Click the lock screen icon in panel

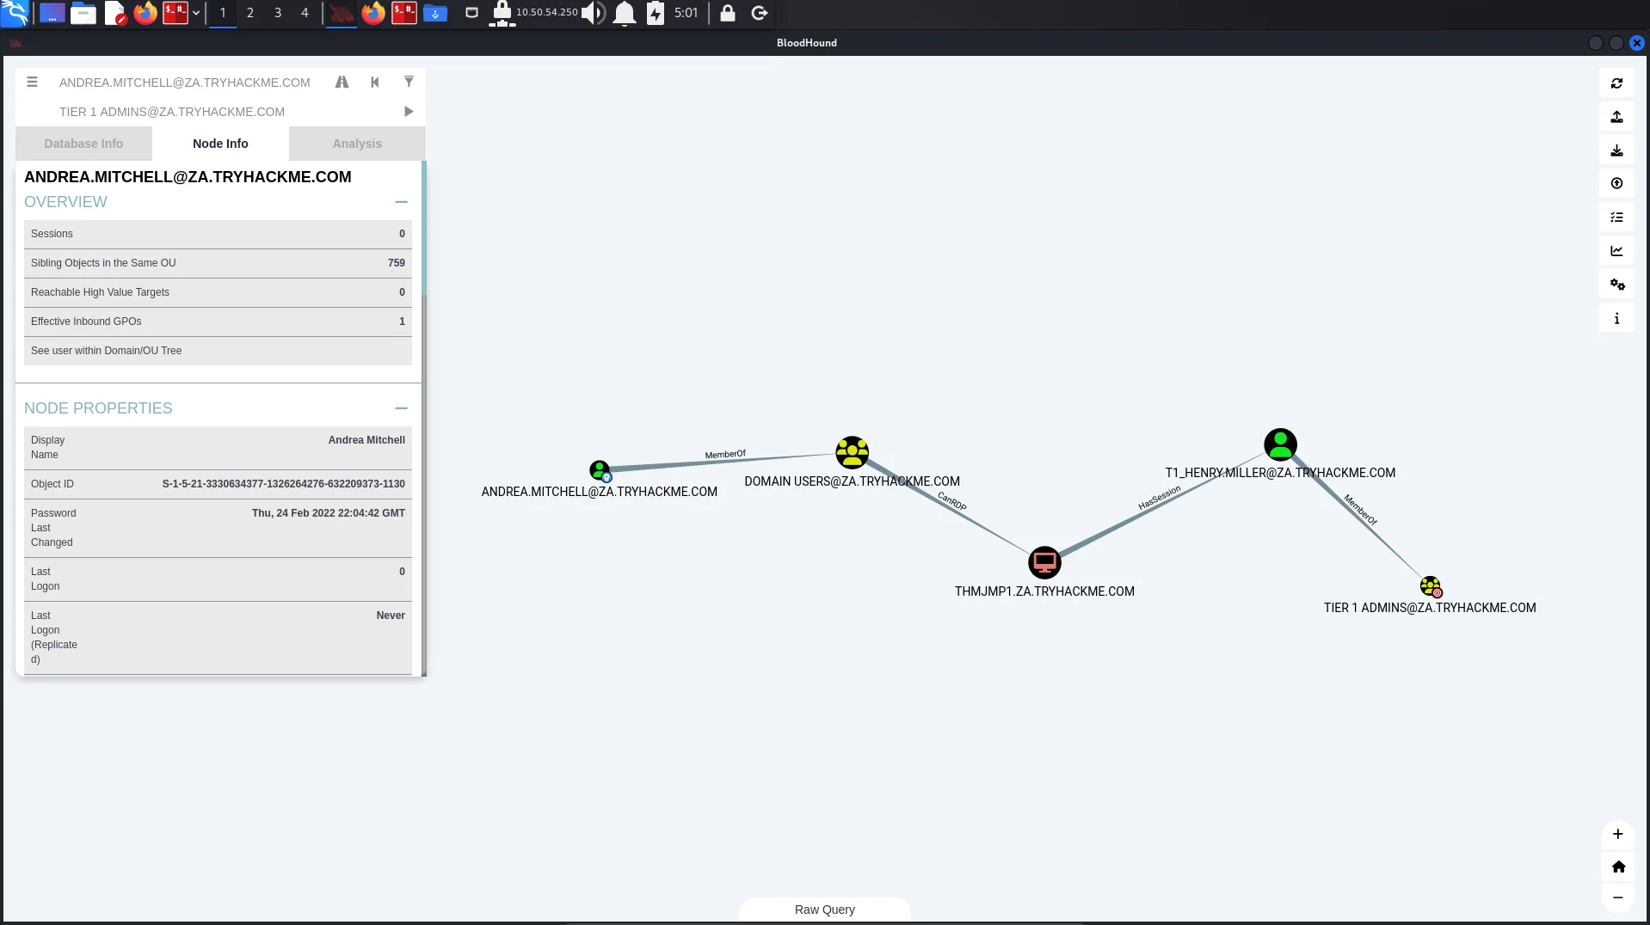[x=728, y=13]
